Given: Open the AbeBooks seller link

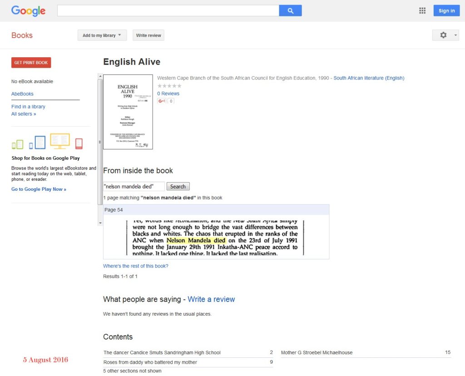Looking at the screenshot, I should coord(22,94).
